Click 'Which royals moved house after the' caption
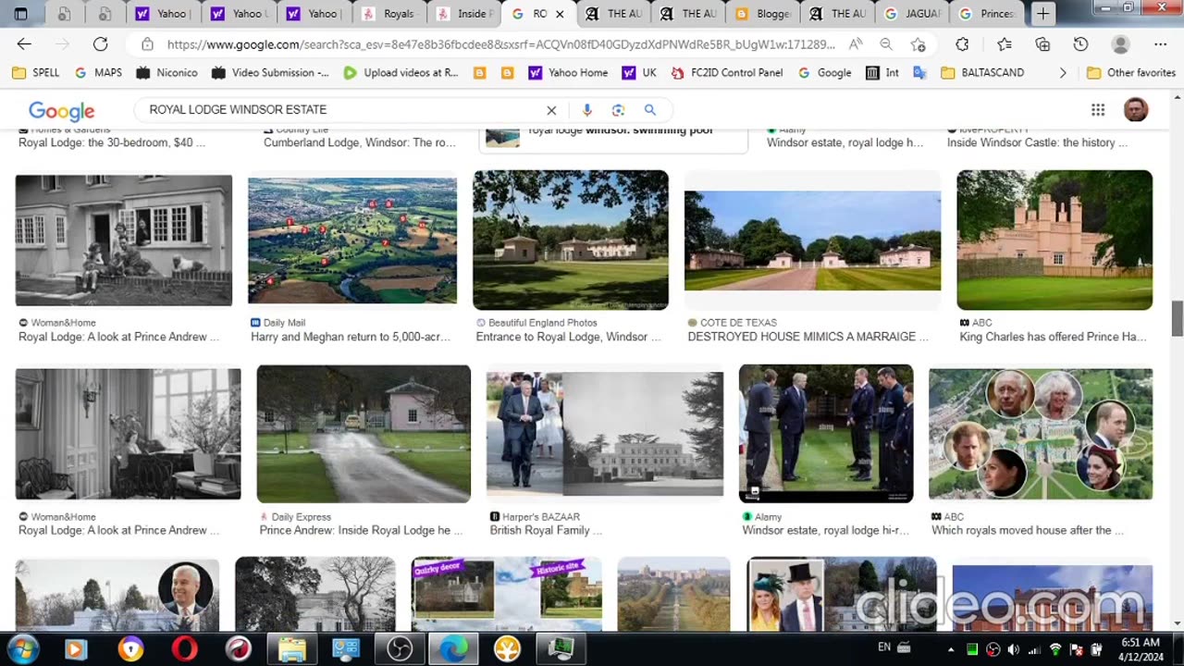This screenshot has height=666, width=1184. (x=1028, y=530)
